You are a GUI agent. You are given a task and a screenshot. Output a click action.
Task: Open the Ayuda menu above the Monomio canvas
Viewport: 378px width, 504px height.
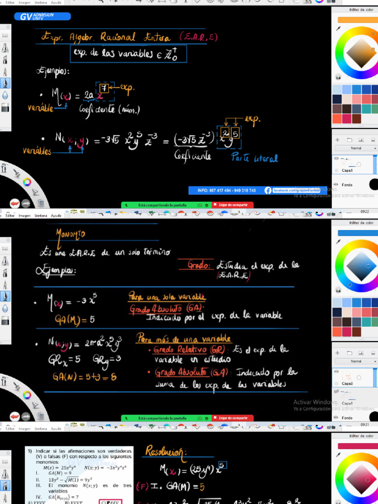point(56,216)
